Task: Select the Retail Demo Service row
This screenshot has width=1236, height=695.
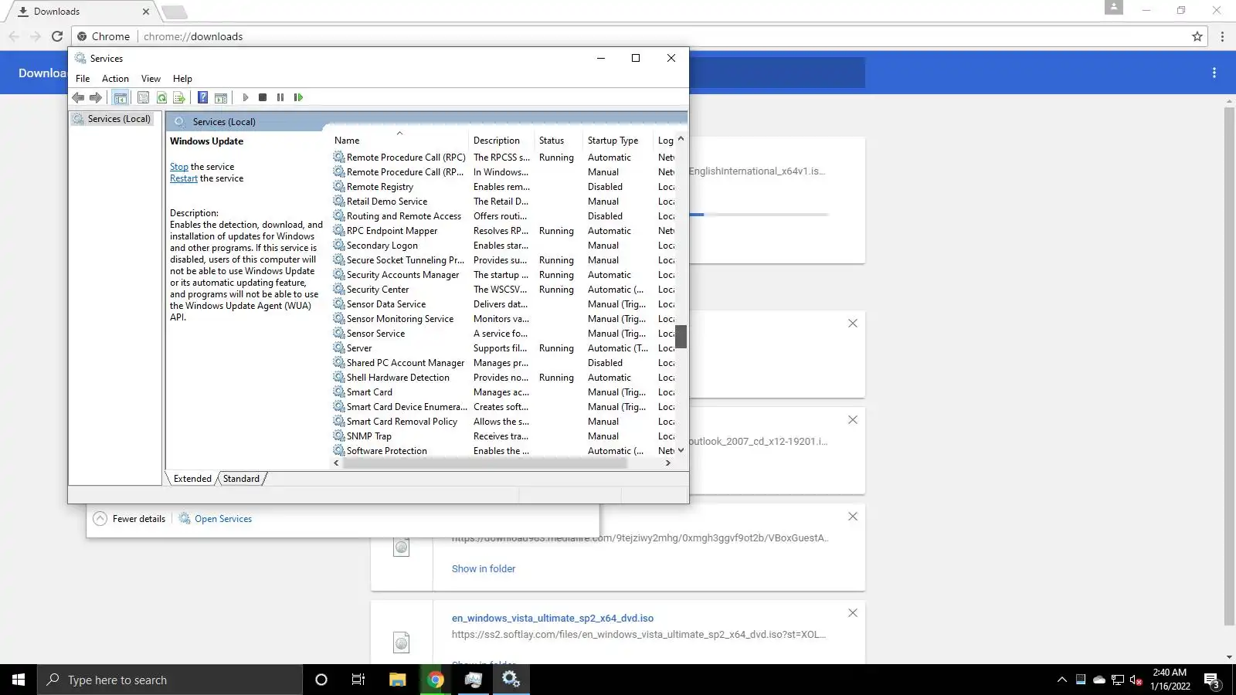Action: [x=504, y=202]
